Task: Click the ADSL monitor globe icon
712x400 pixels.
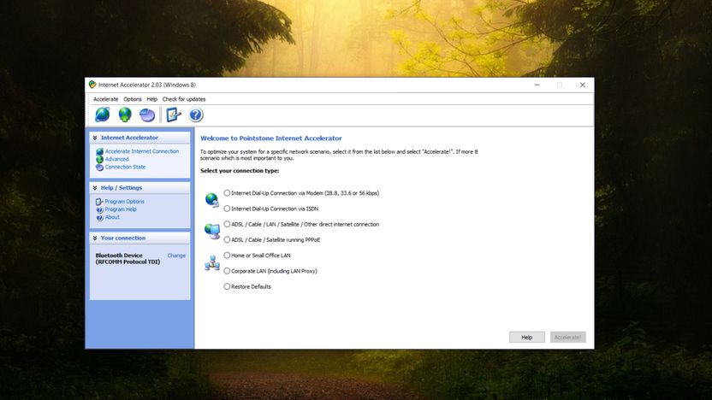Action: tap(212, 232)
